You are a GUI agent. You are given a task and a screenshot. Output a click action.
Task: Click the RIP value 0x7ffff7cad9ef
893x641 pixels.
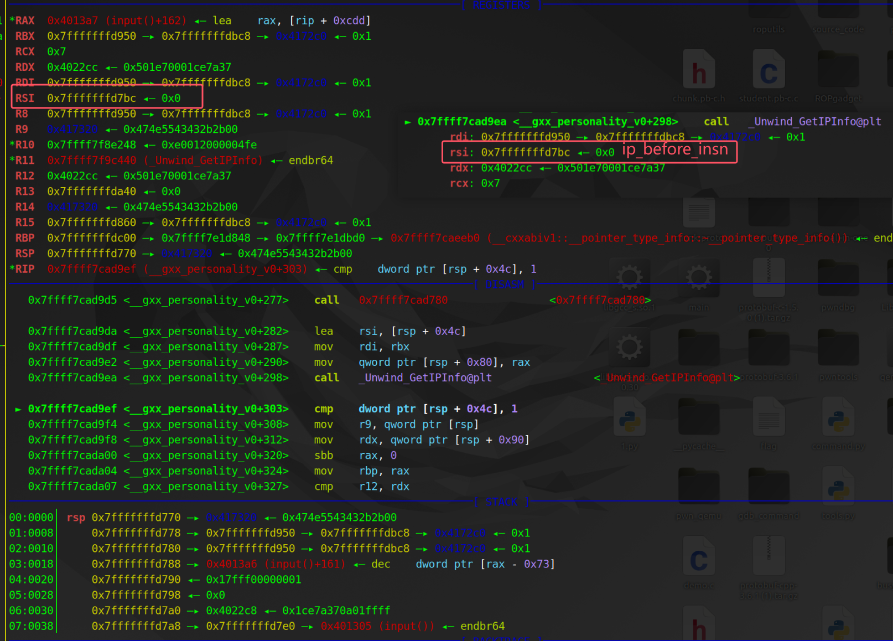tap(91, 268)
